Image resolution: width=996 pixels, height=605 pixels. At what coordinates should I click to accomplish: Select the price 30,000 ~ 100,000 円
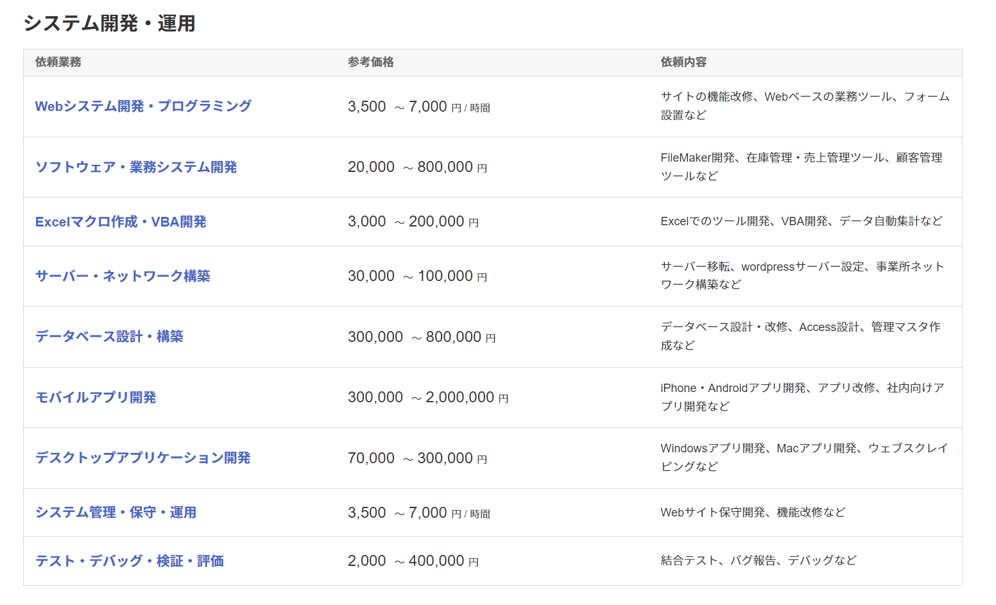click(417, 277)
